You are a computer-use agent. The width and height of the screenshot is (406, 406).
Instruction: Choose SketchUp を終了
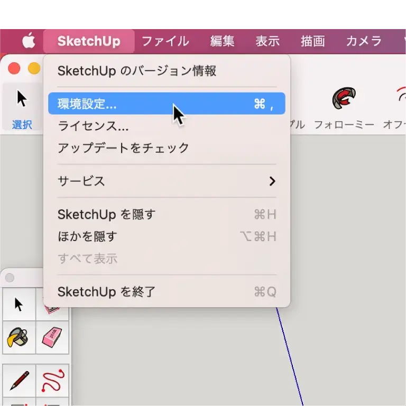click(167, 292)
